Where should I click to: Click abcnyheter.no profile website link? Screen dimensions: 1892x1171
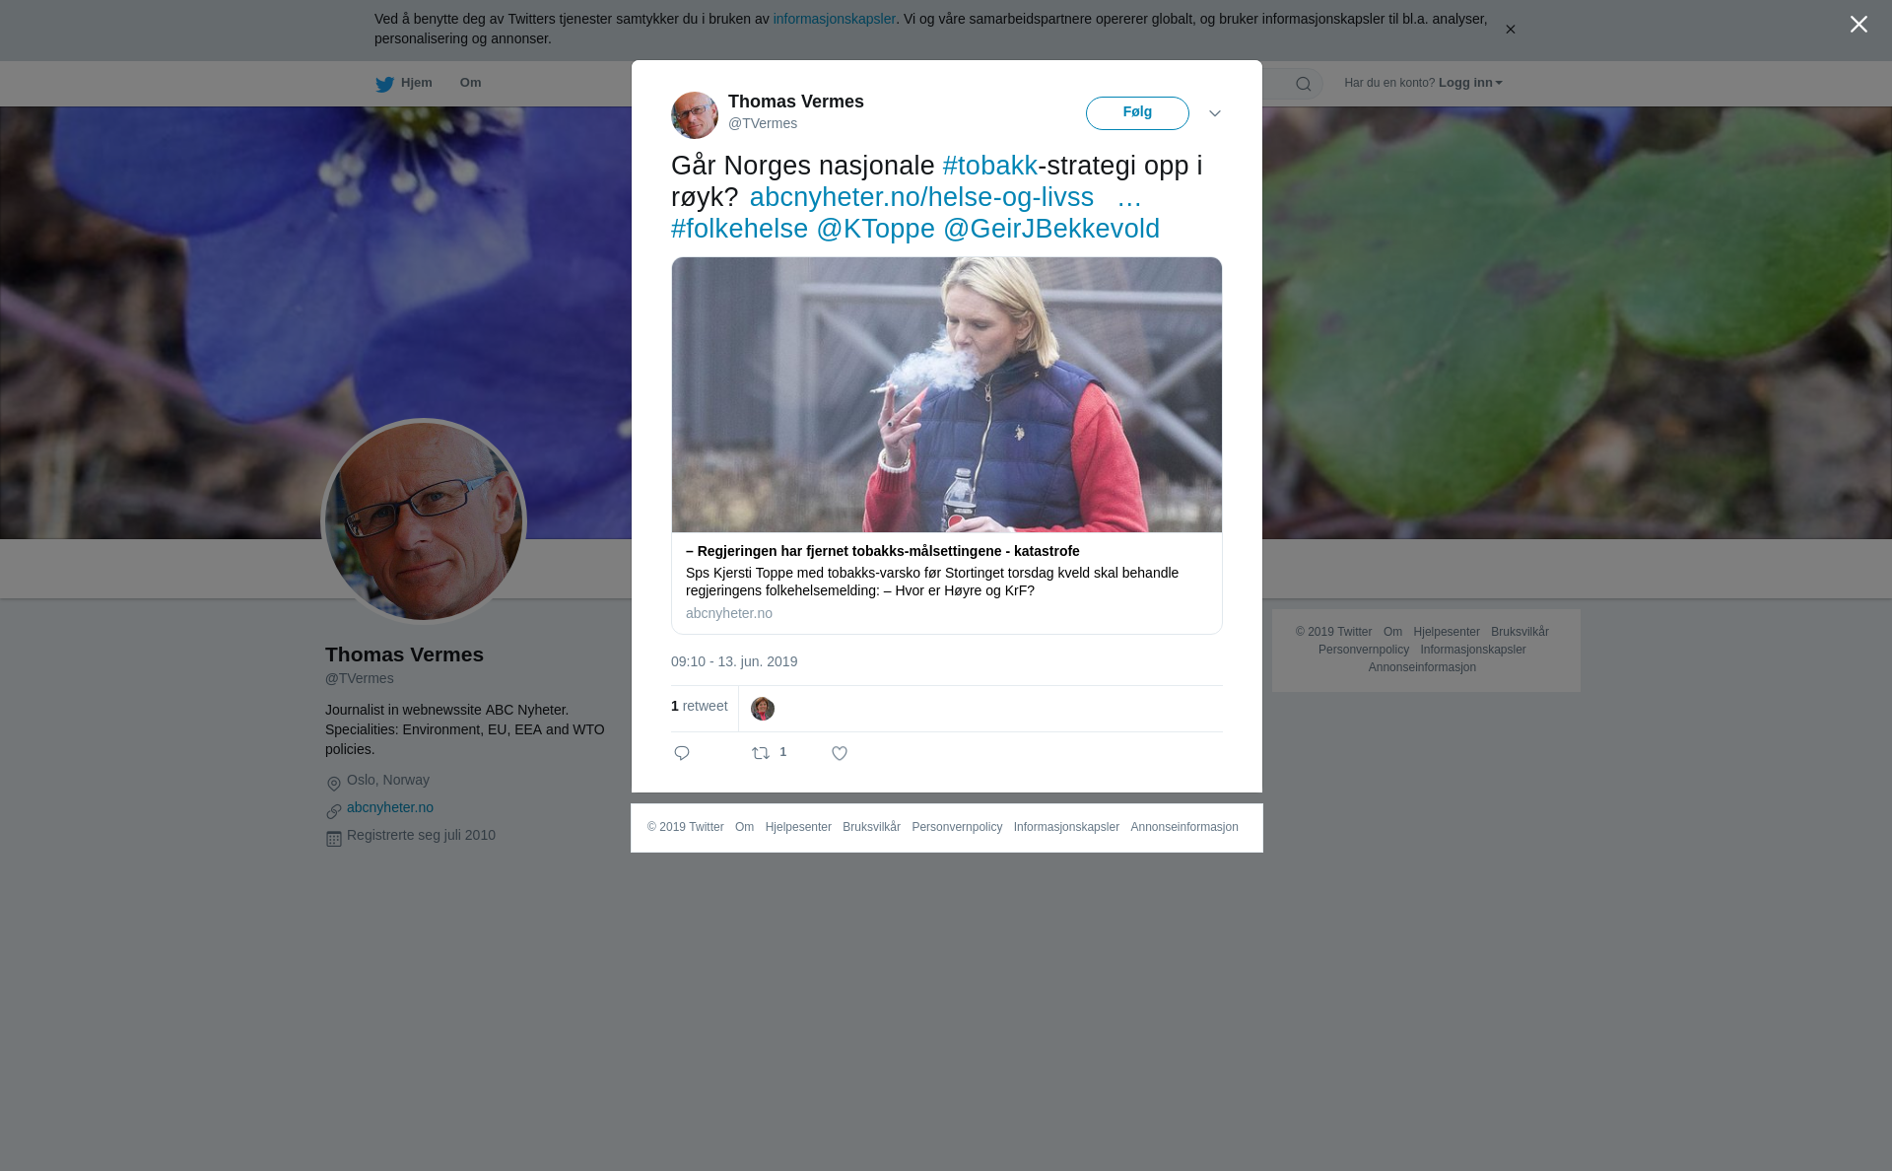pyautogui.click(x=390, y=807)
